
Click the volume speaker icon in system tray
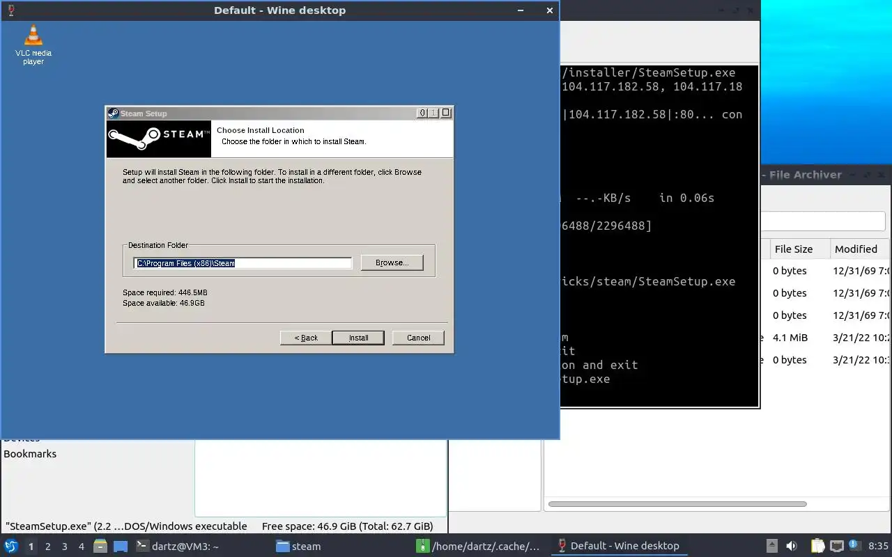792,546
